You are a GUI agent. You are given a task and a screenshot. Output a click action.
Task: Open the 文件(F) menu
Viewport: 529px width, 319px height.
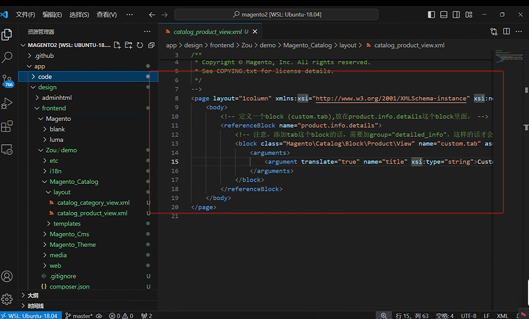point(25,14)
